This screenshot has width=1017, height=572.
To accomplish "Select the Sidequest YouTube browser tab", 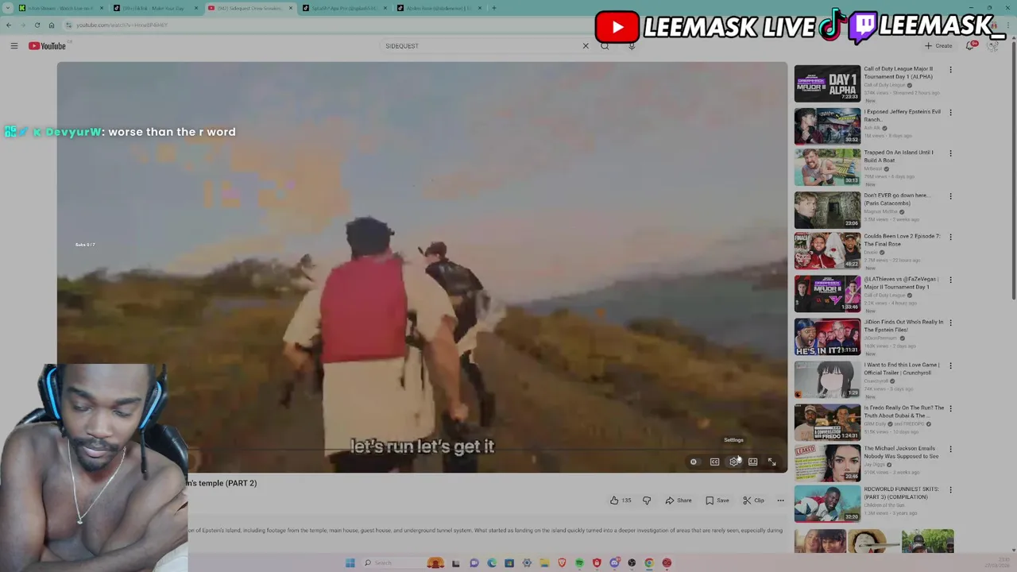I will (250, 8).
